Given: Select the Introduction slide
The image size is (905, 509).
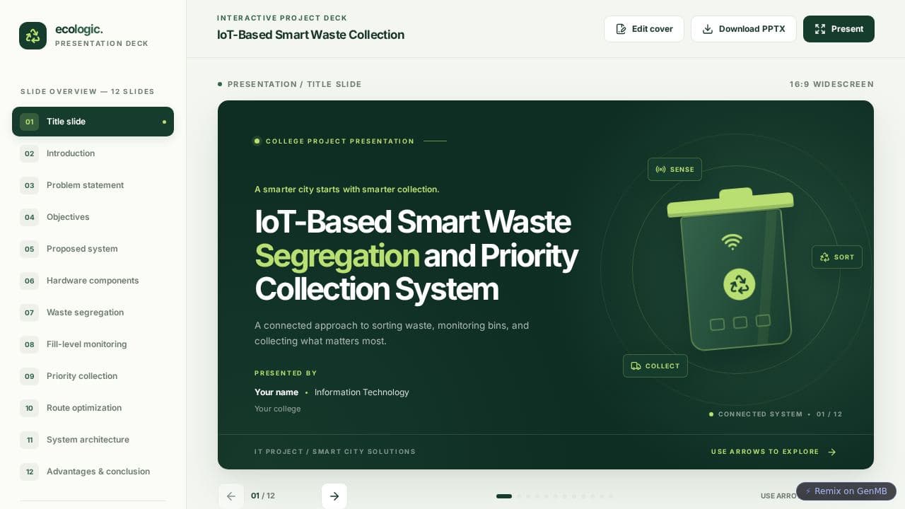Looking at the screenshot, I should 93,153.
